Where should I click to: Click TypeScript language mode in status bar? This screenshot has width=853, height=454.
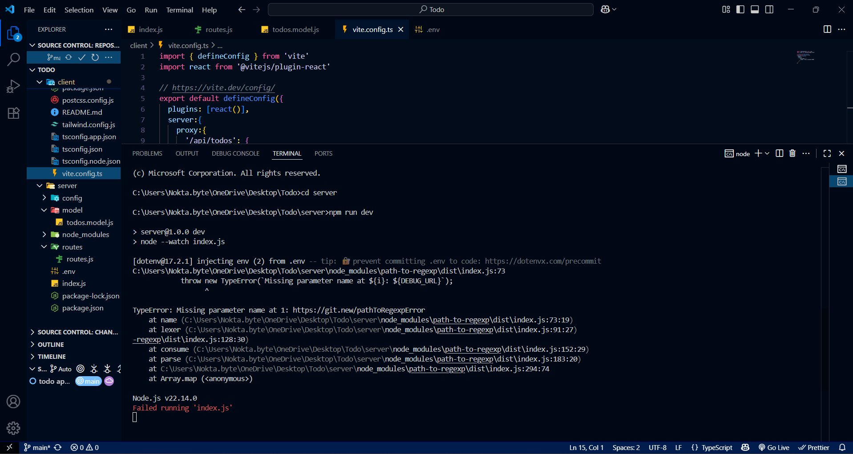pyautogui.click(x=717, y=447)
